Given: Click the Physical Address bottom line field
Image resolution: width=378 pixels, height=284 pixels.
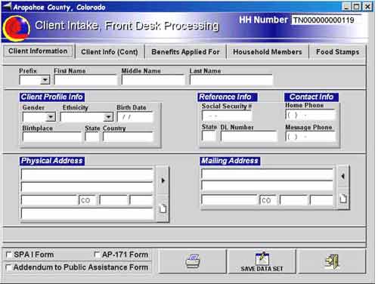Looking at the screenshot, I should tap(87, 214).
